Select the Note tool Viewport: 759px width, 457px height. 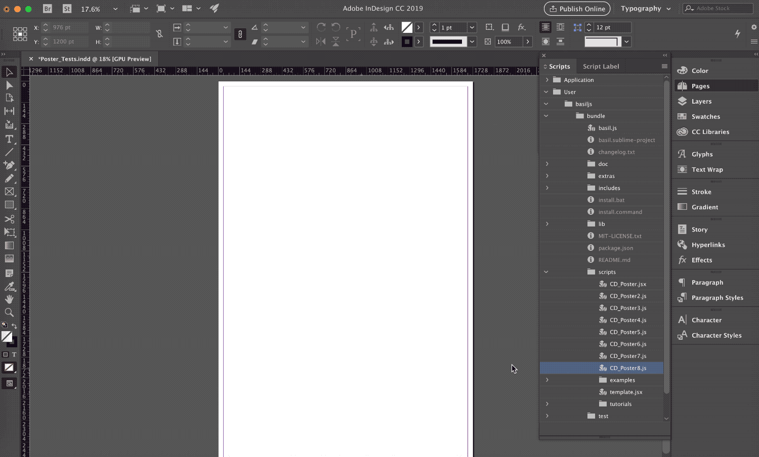9,273
